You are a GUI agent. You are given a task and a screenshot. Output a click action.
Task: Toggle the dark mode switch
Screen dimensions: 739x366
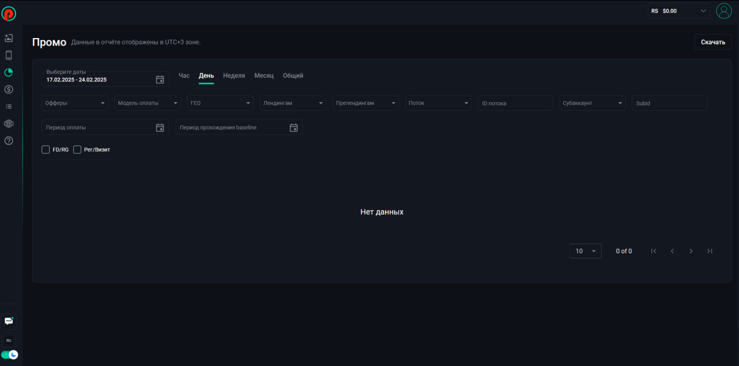[x=9, y=355]
